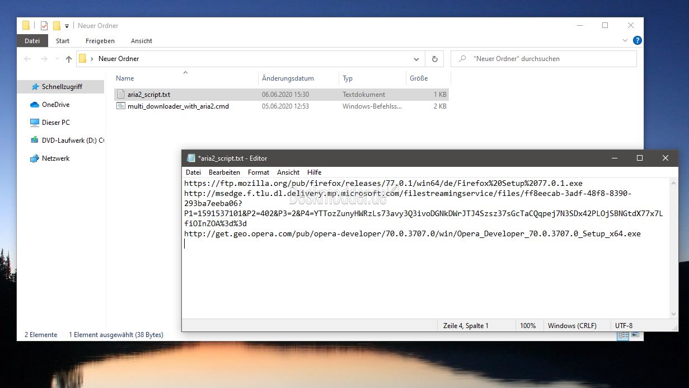The image size is (689, 388).
Task: Select OneDrive in the navigation pane
Action: tap(55, 105)
